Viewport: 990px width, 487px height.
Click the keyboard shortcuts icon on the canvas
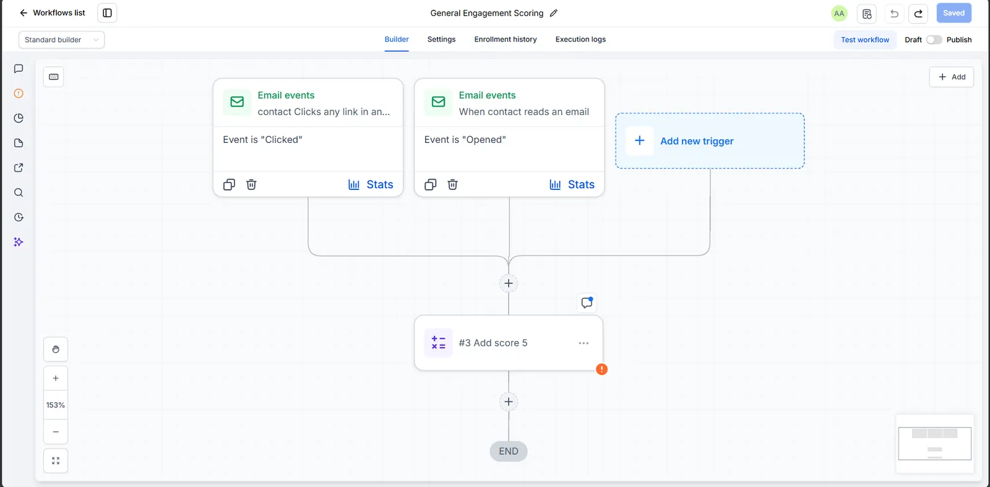tap(54, 77)
